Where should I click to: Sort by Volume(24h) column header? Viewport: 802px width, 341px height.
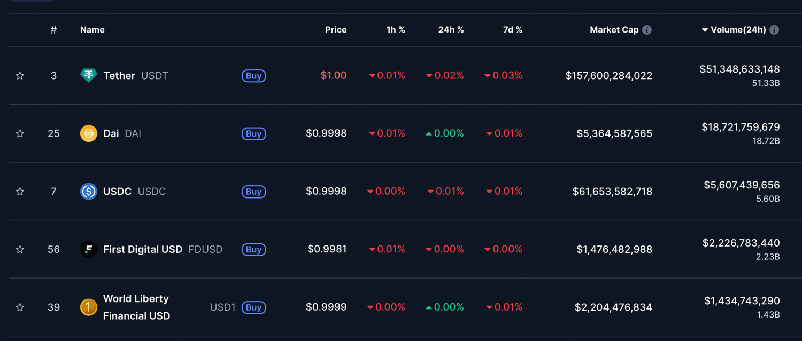point(738,30)
